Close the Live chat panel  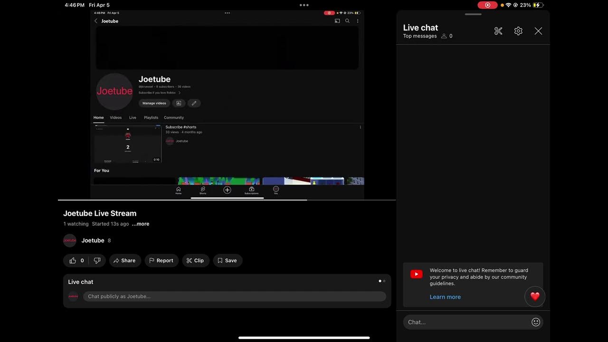point(538,31)
